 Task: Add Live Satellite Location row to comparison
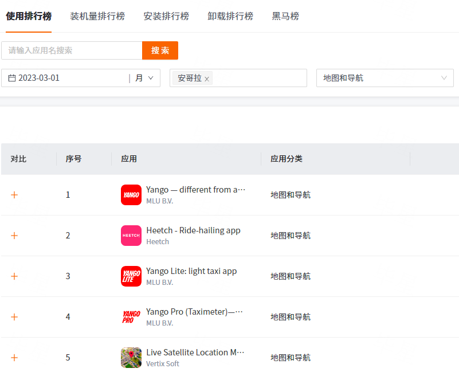pyautogui.click(x=14, y=358)
